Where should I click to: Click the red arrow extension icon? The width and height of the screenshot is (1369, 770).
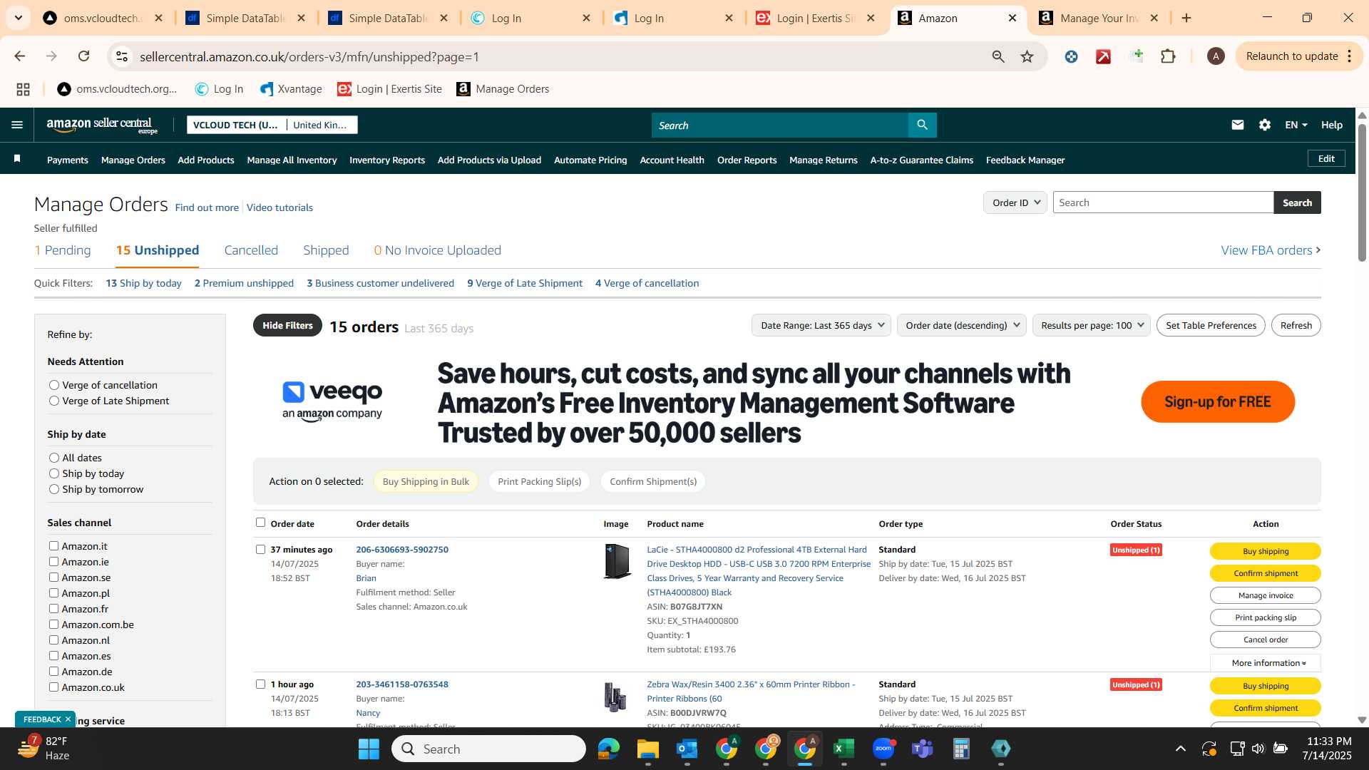[1103, 56]
